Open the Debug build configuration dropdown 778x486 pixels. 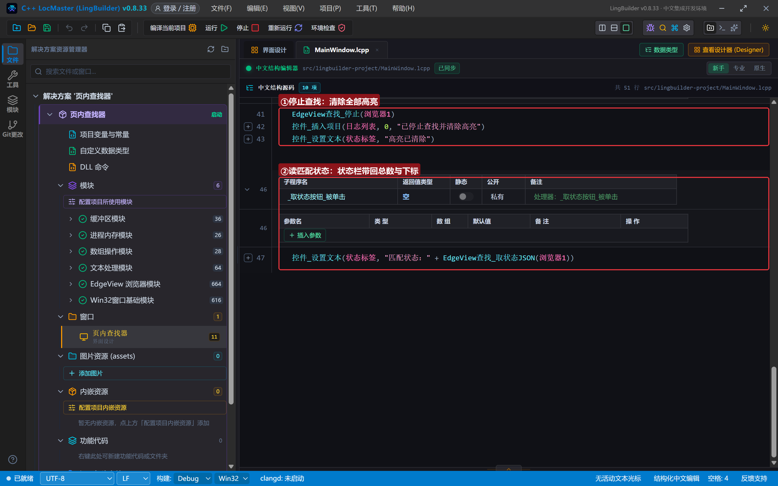193,478
